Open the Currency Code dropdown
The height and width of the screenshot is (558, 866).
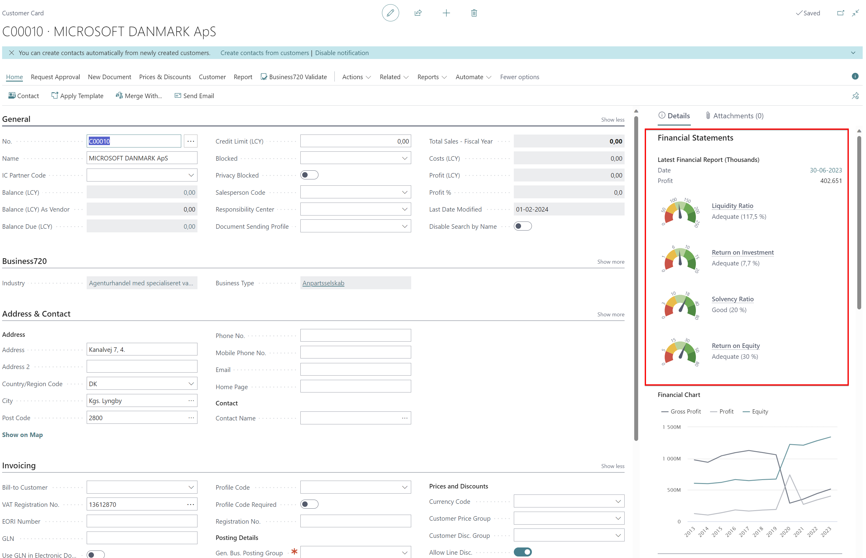coord(618,501)
